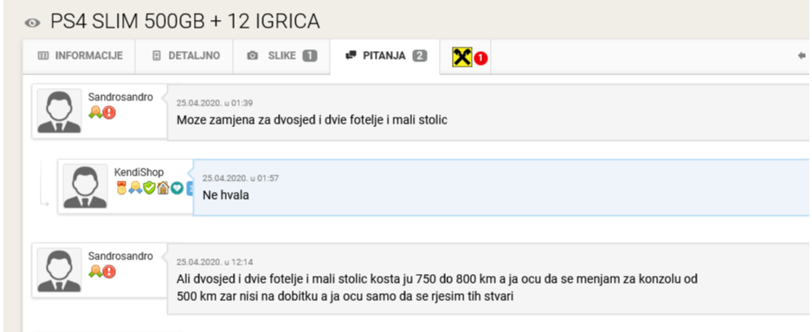Select the question starting 'Moze zamjena za dvosjed'
This screenshot has width=812, height=332.
point(312,120)
